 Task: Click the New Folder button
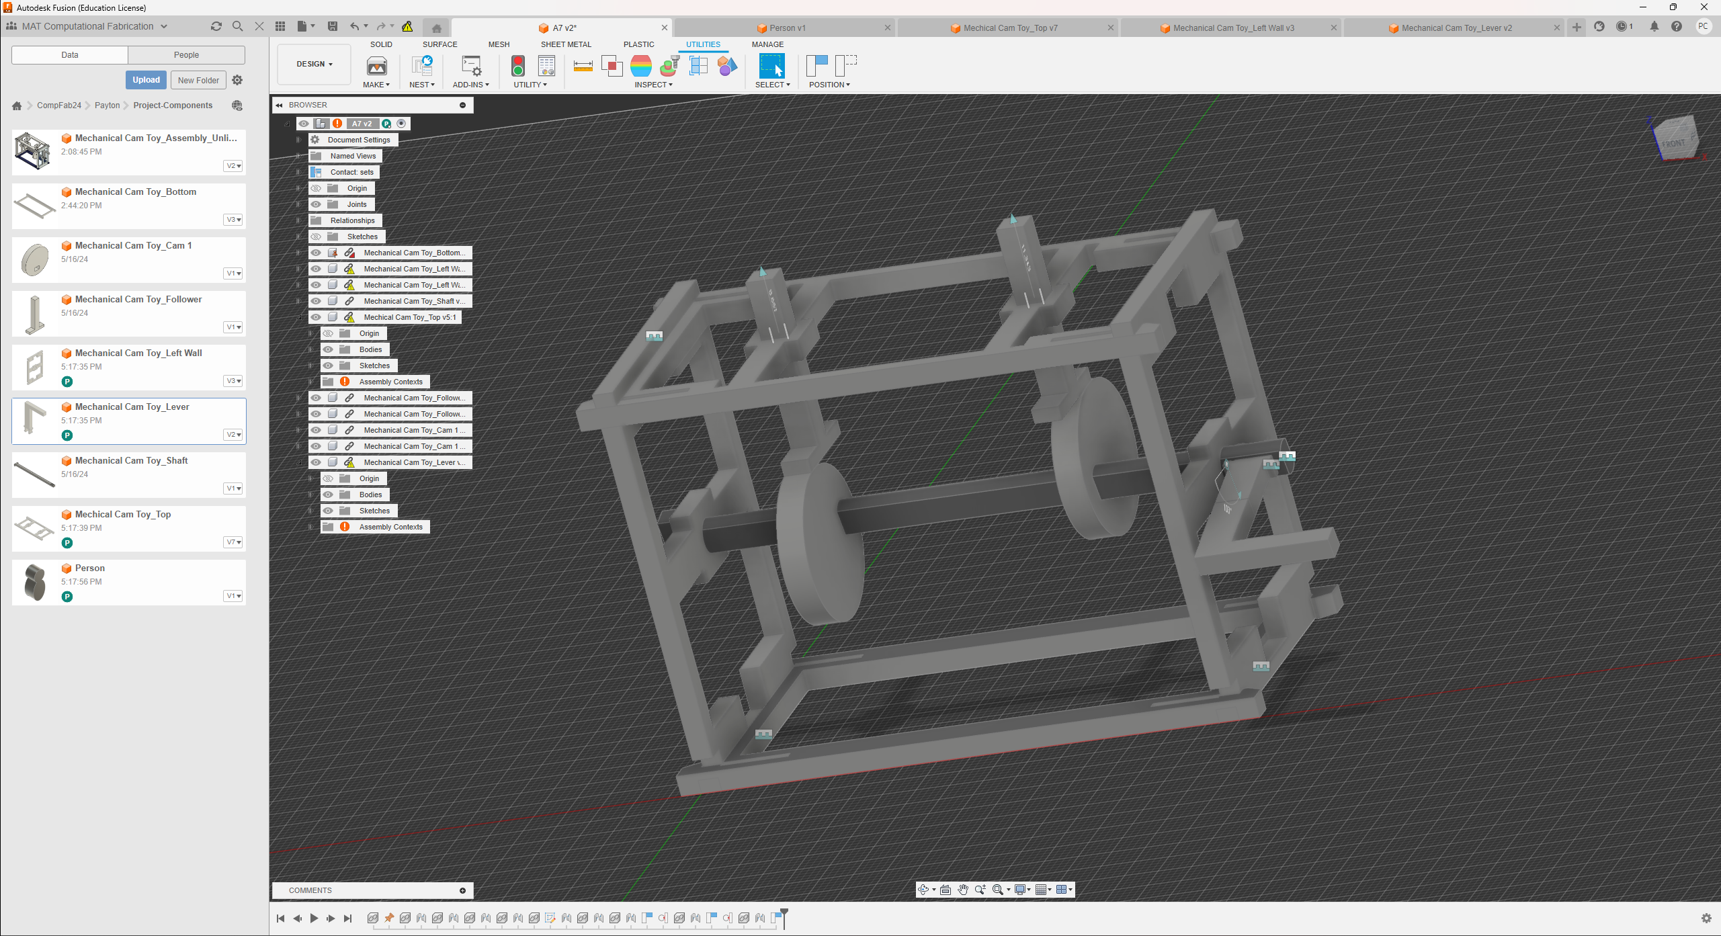click(198, 80)
